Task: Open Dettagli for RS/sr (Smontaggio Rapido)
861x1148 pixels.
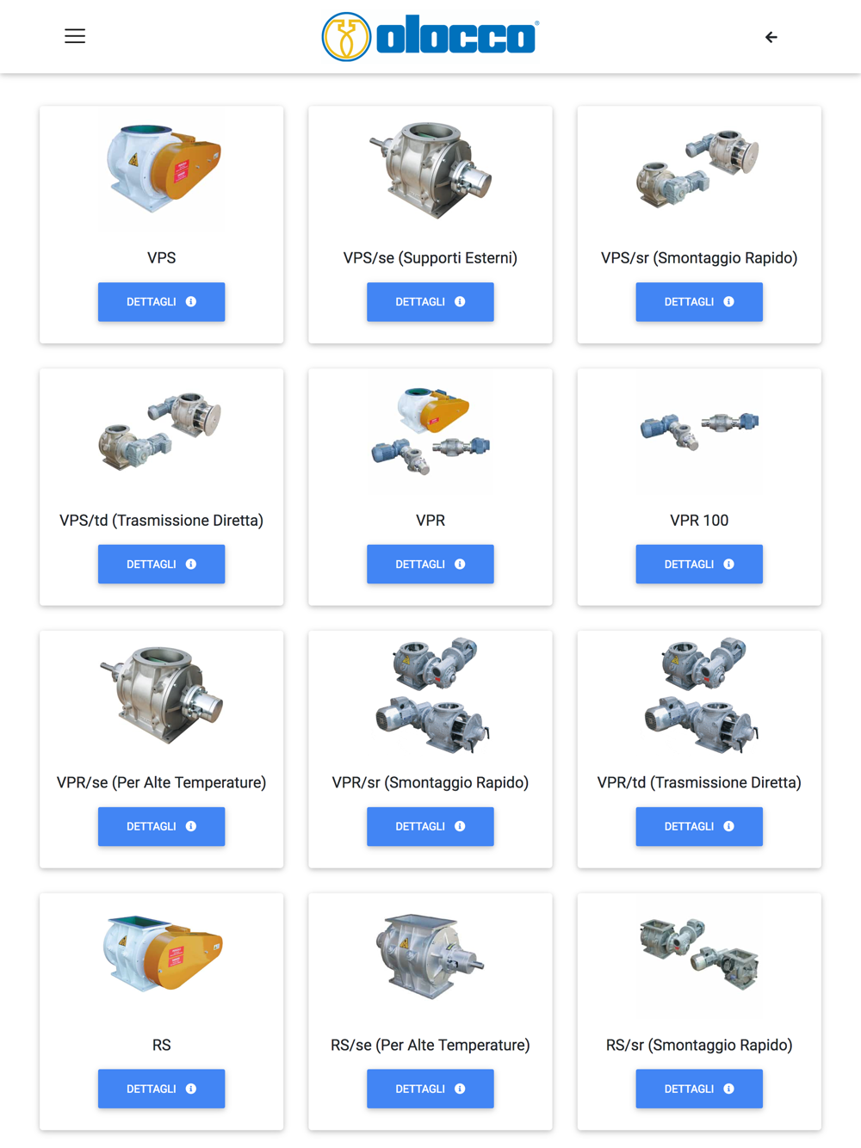Action: (x=699, y=1089)
